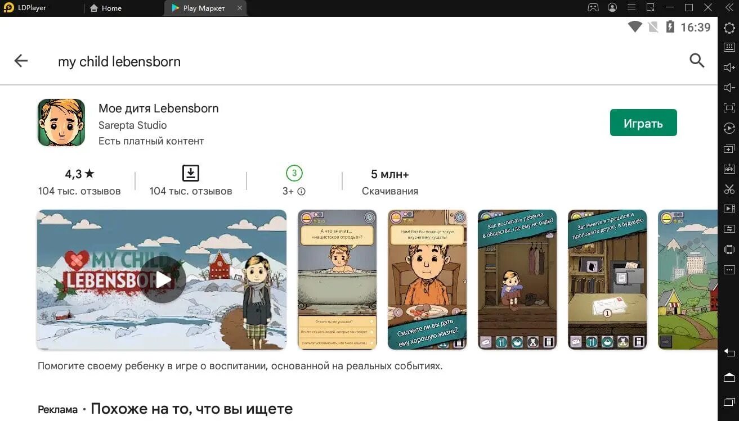The image size is (739, 421).
Task: Open the boy eating screenshot thumbnail
Action: 427,279
